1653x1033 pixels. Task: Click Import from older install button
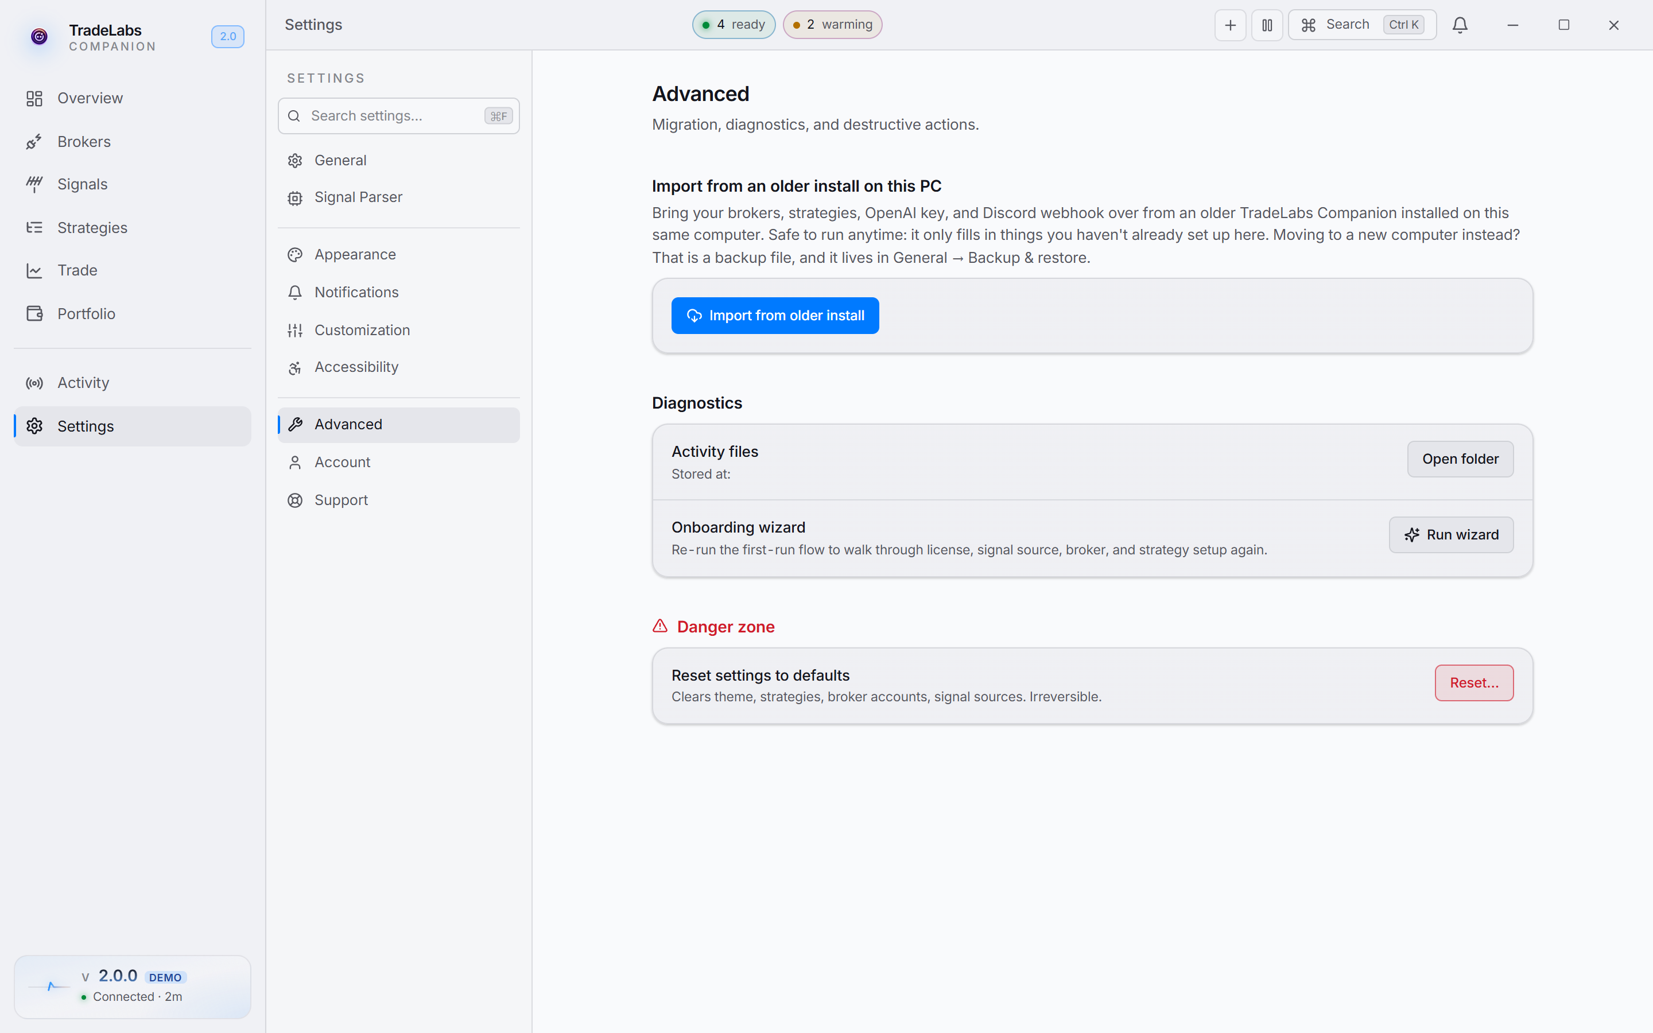coord(775,316)
